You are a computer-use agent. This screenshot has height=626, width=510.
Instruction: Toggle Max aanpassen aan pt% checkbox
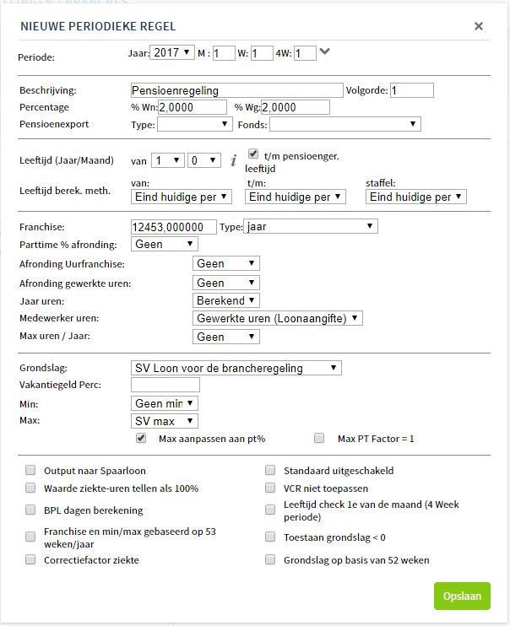141,439
